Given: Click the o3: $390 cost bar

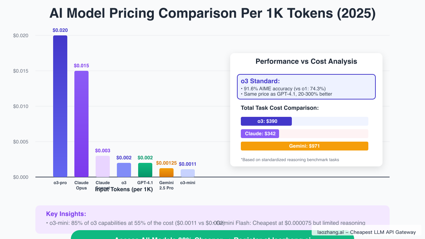Looking at the screenshot, I should tap(266, 121).
